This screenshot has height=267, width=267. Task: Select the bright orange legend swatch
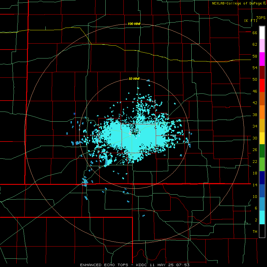coord(262,112)
